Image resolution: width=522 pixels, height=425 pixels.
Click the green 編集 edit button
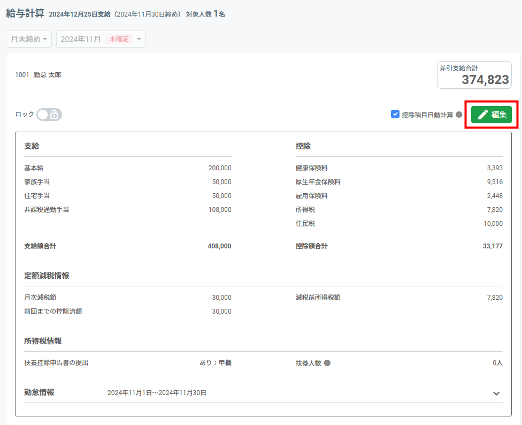pyautogui.click(x=491, y=115)
